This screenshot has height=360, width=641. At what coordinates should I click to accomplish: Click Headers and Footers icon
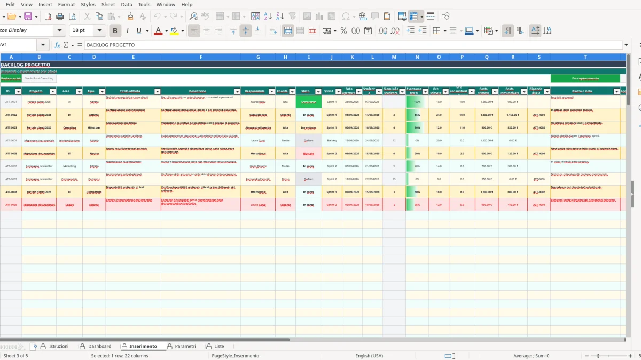click(x=387, y=17)
